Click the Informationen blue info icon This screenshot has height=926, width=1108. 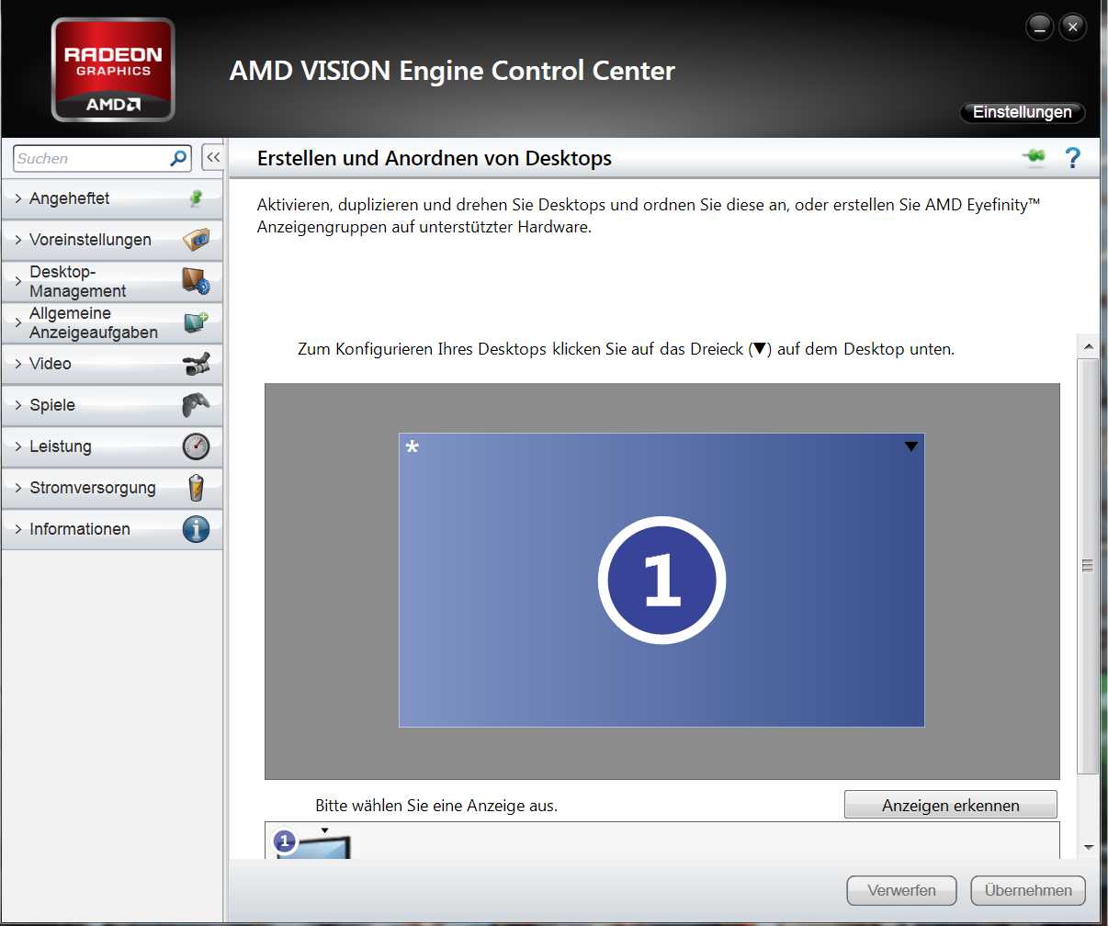click(196, 529)
